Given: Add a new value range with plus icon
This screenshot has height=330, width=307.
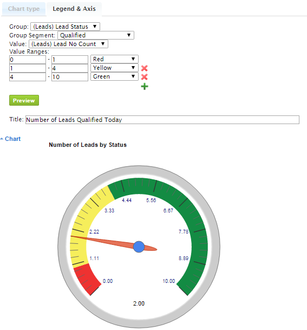Looking at the screenshot, I should point(145,87).
